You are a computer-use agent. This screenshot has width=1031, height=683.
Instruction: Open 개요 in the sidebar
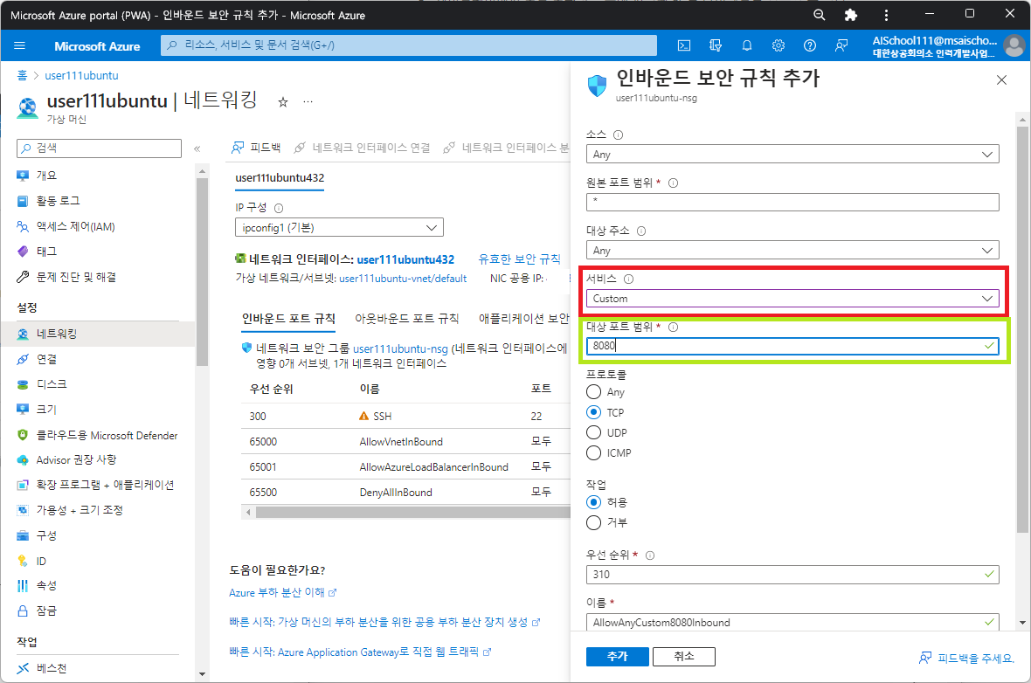click(x=46, y=176)
